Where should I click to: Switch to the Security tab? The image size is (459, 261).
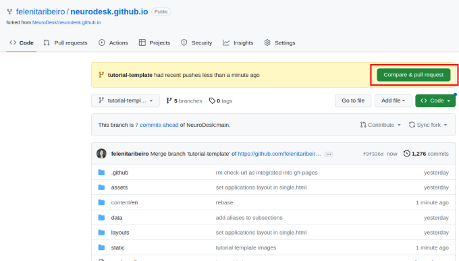tap(196, 42)
